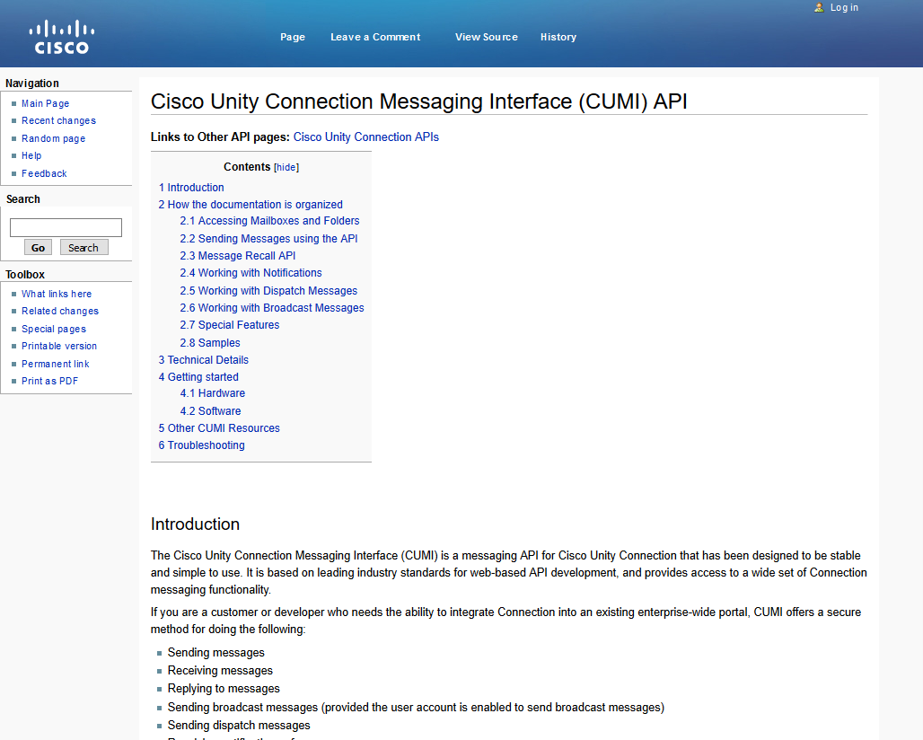Jump to 3 Technical Details
Image resolution: width=923 pixels, height=740 pixels.
(203, 360)
